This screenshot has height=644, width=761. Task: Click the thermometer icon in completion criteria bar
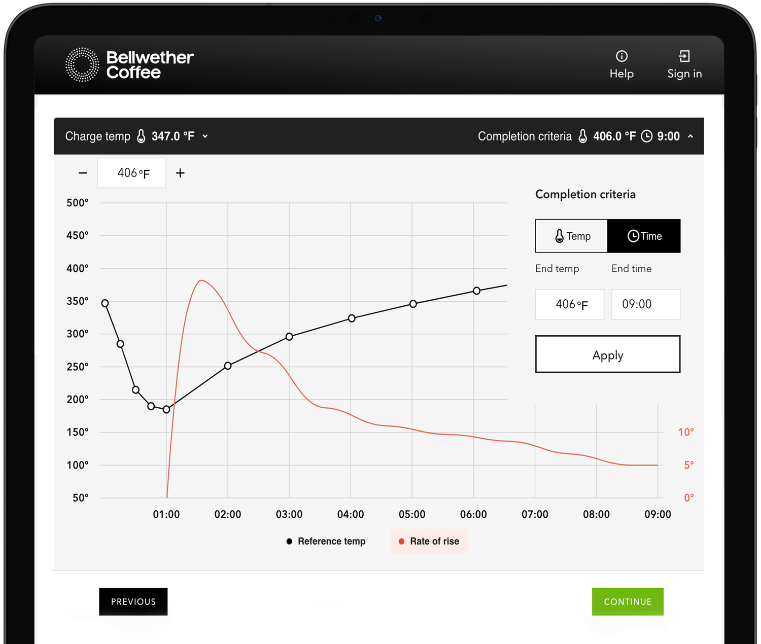(582, 136)
